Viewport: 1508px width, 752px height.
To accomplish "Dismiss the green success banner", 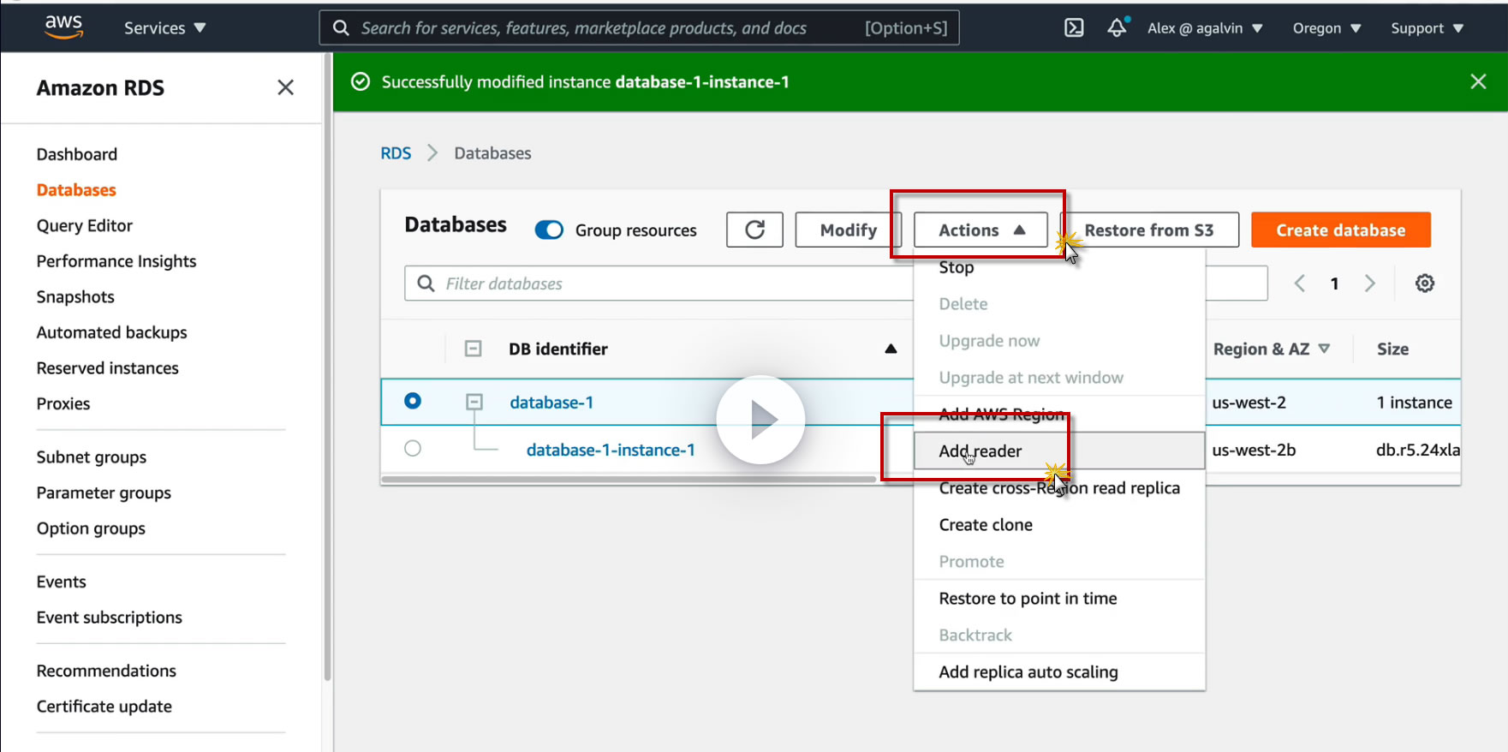I will click(x=1478, y=81).
